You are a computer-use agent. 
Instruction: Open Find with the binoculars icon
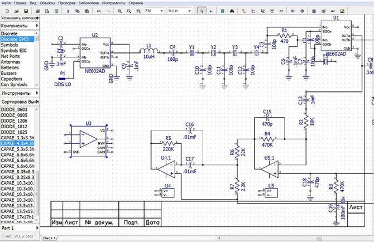pos(232,11)
